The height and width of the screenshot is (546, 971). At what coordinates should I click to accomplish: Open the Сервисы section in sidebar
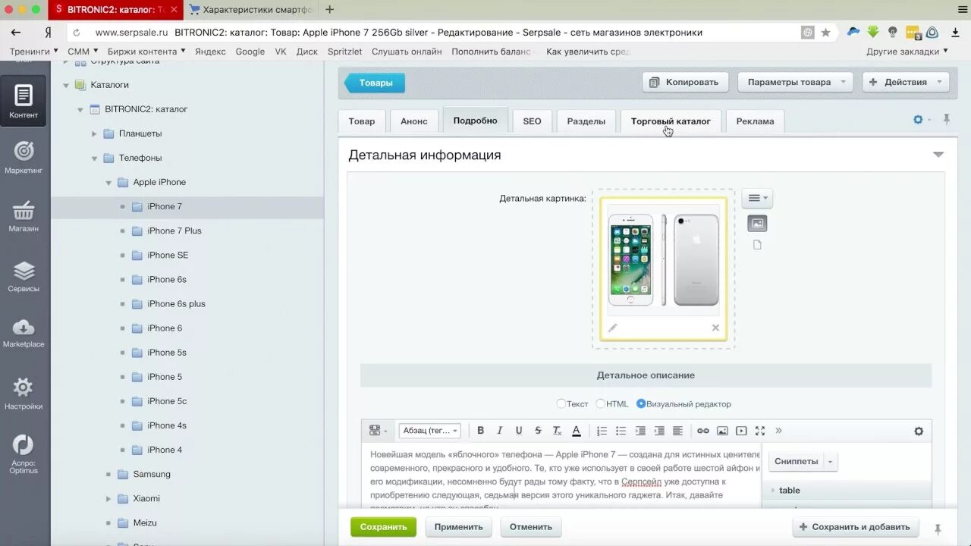point(24,276)
